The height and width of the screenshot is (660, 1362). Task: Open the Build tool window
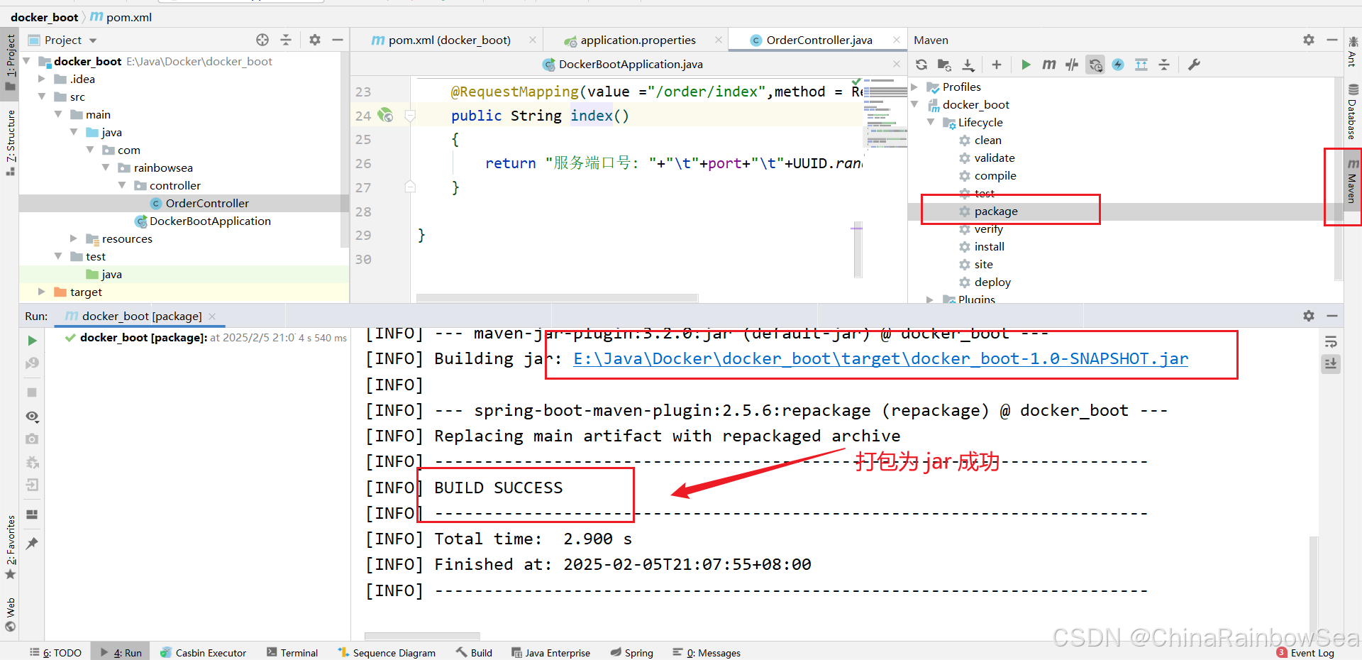coord(475,652)
